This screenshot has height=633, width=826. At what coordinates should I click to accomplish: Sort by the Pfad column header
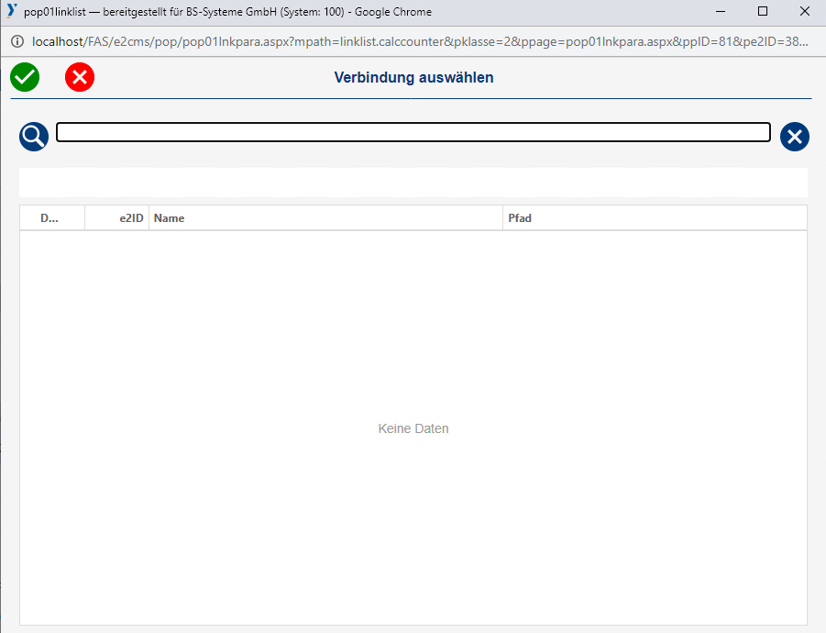[520, 218]
